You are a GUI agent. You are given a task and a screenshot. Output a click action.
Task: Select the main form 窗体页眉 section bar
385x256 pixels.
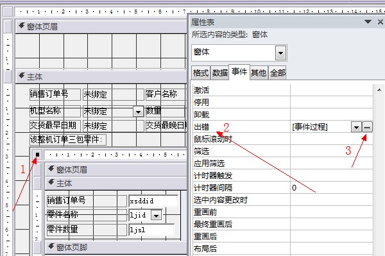[x=101, y=26]
